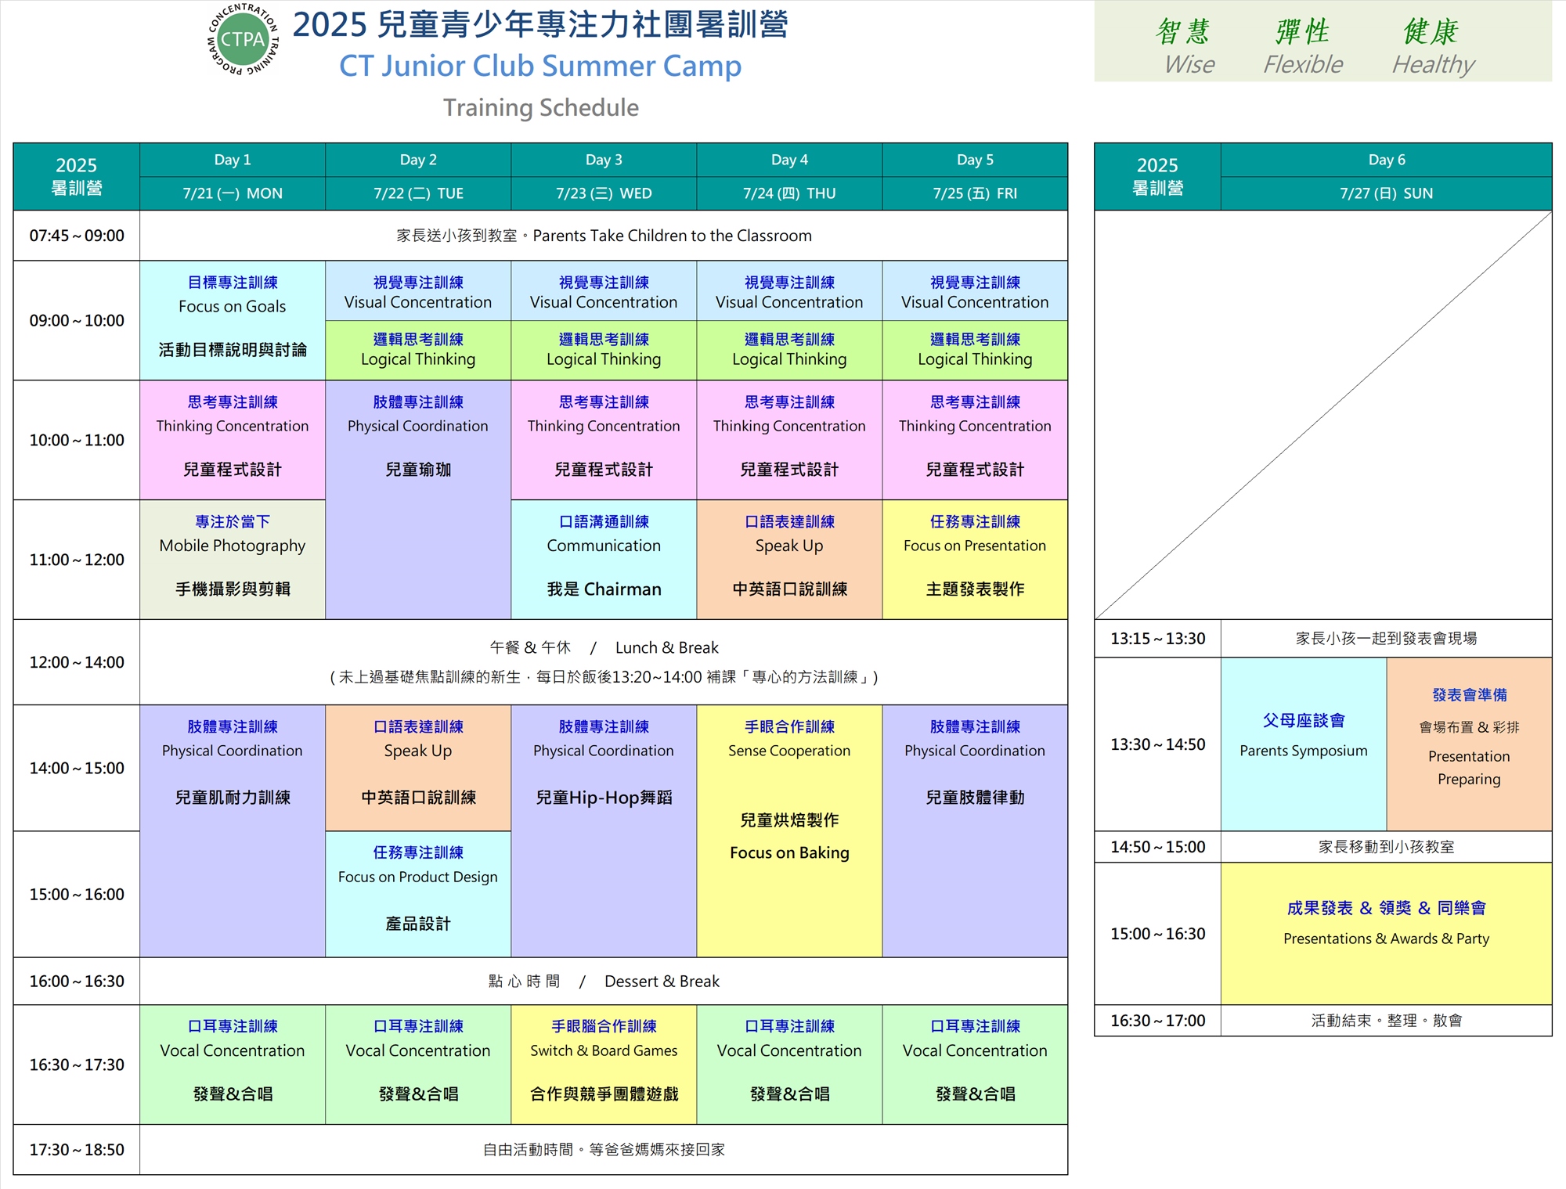The height and width of the screenshot is (1189, 1566).
Task: Select the Presentation Preparing cell
Action: tap(1469, 744)
